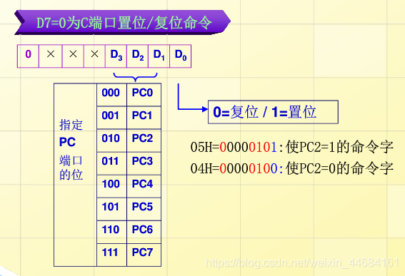The height and width of the screenshot is (276, 405).
Task: Select table cell 'PC4'
Action: coord(144,186)
